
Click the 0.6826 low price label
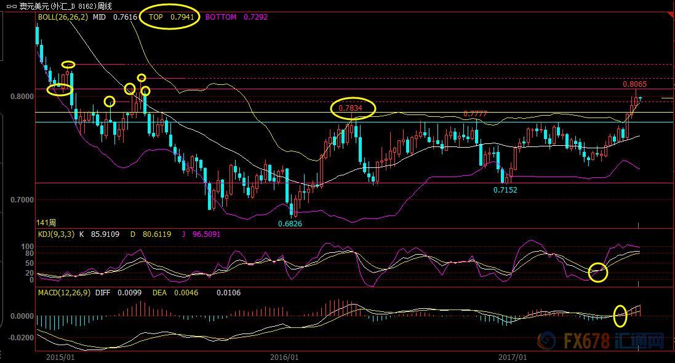(290, 224)
